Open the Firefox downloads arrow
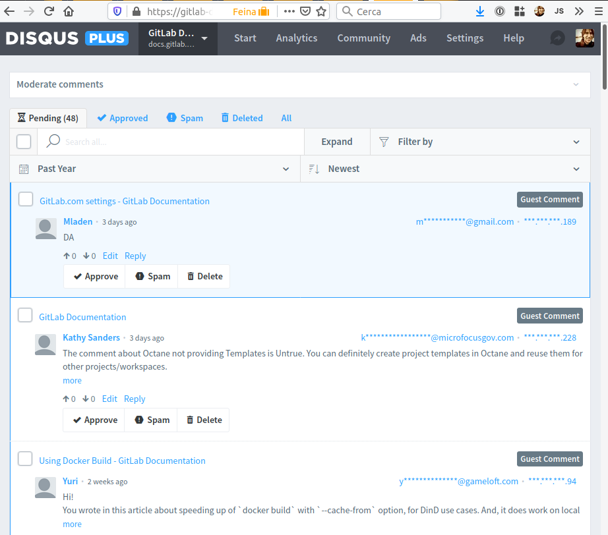Image resolution: width=608 pixels, height=535 pixels. [480, 11]
